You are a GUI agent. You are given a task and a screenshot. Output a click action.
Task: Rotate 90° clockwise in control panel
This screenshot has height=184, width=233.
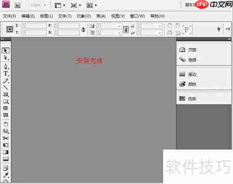170,26
